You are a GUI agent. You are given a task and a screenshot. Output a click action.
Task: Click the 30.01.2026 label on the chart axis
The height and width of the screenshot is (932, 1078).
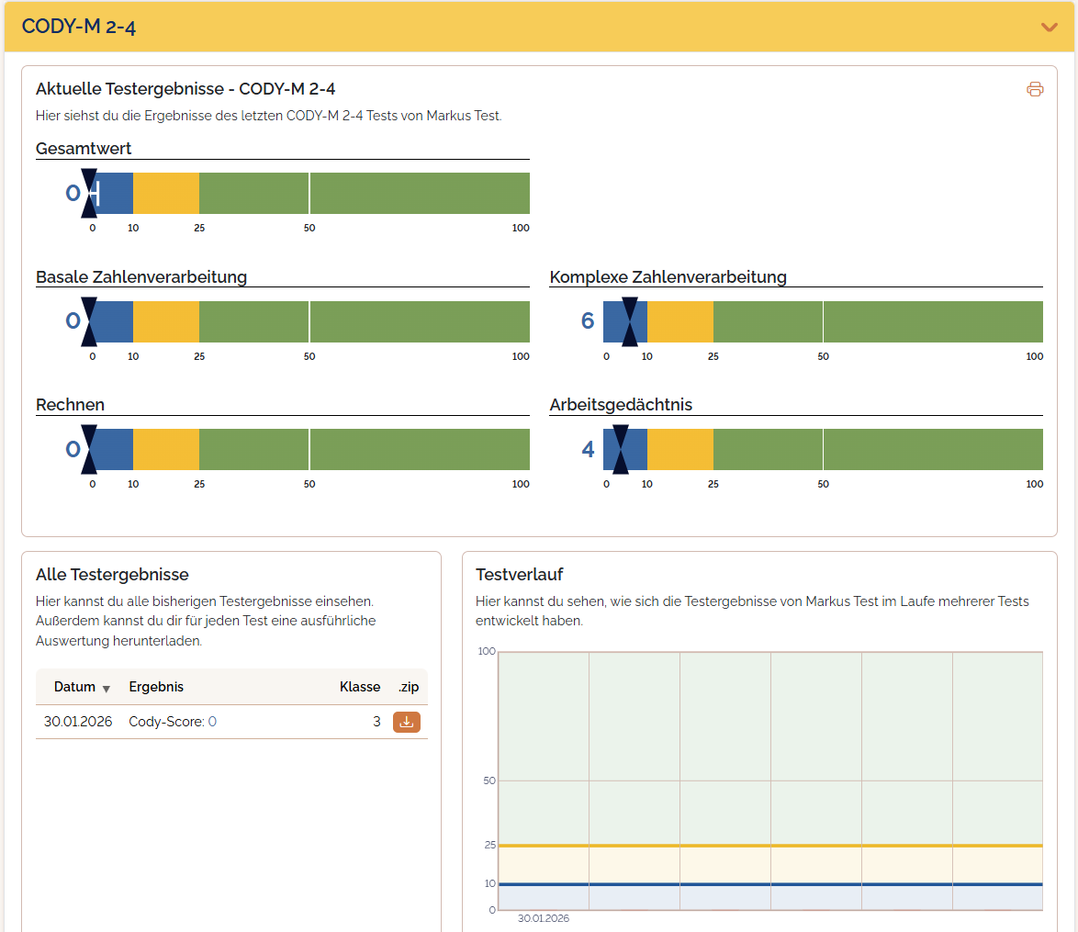tap(544, 918)
